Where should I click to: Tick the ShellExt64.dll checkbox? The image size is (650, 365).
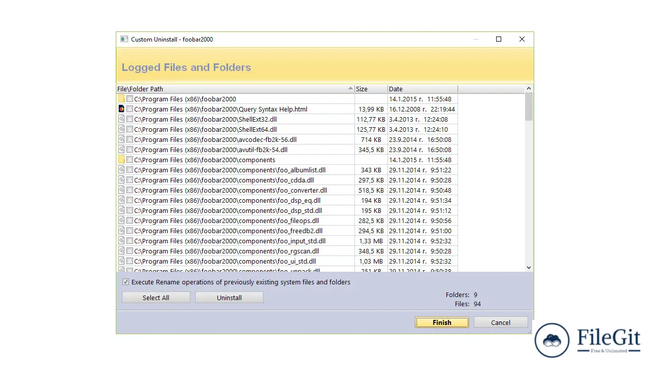tap(130, 129)
